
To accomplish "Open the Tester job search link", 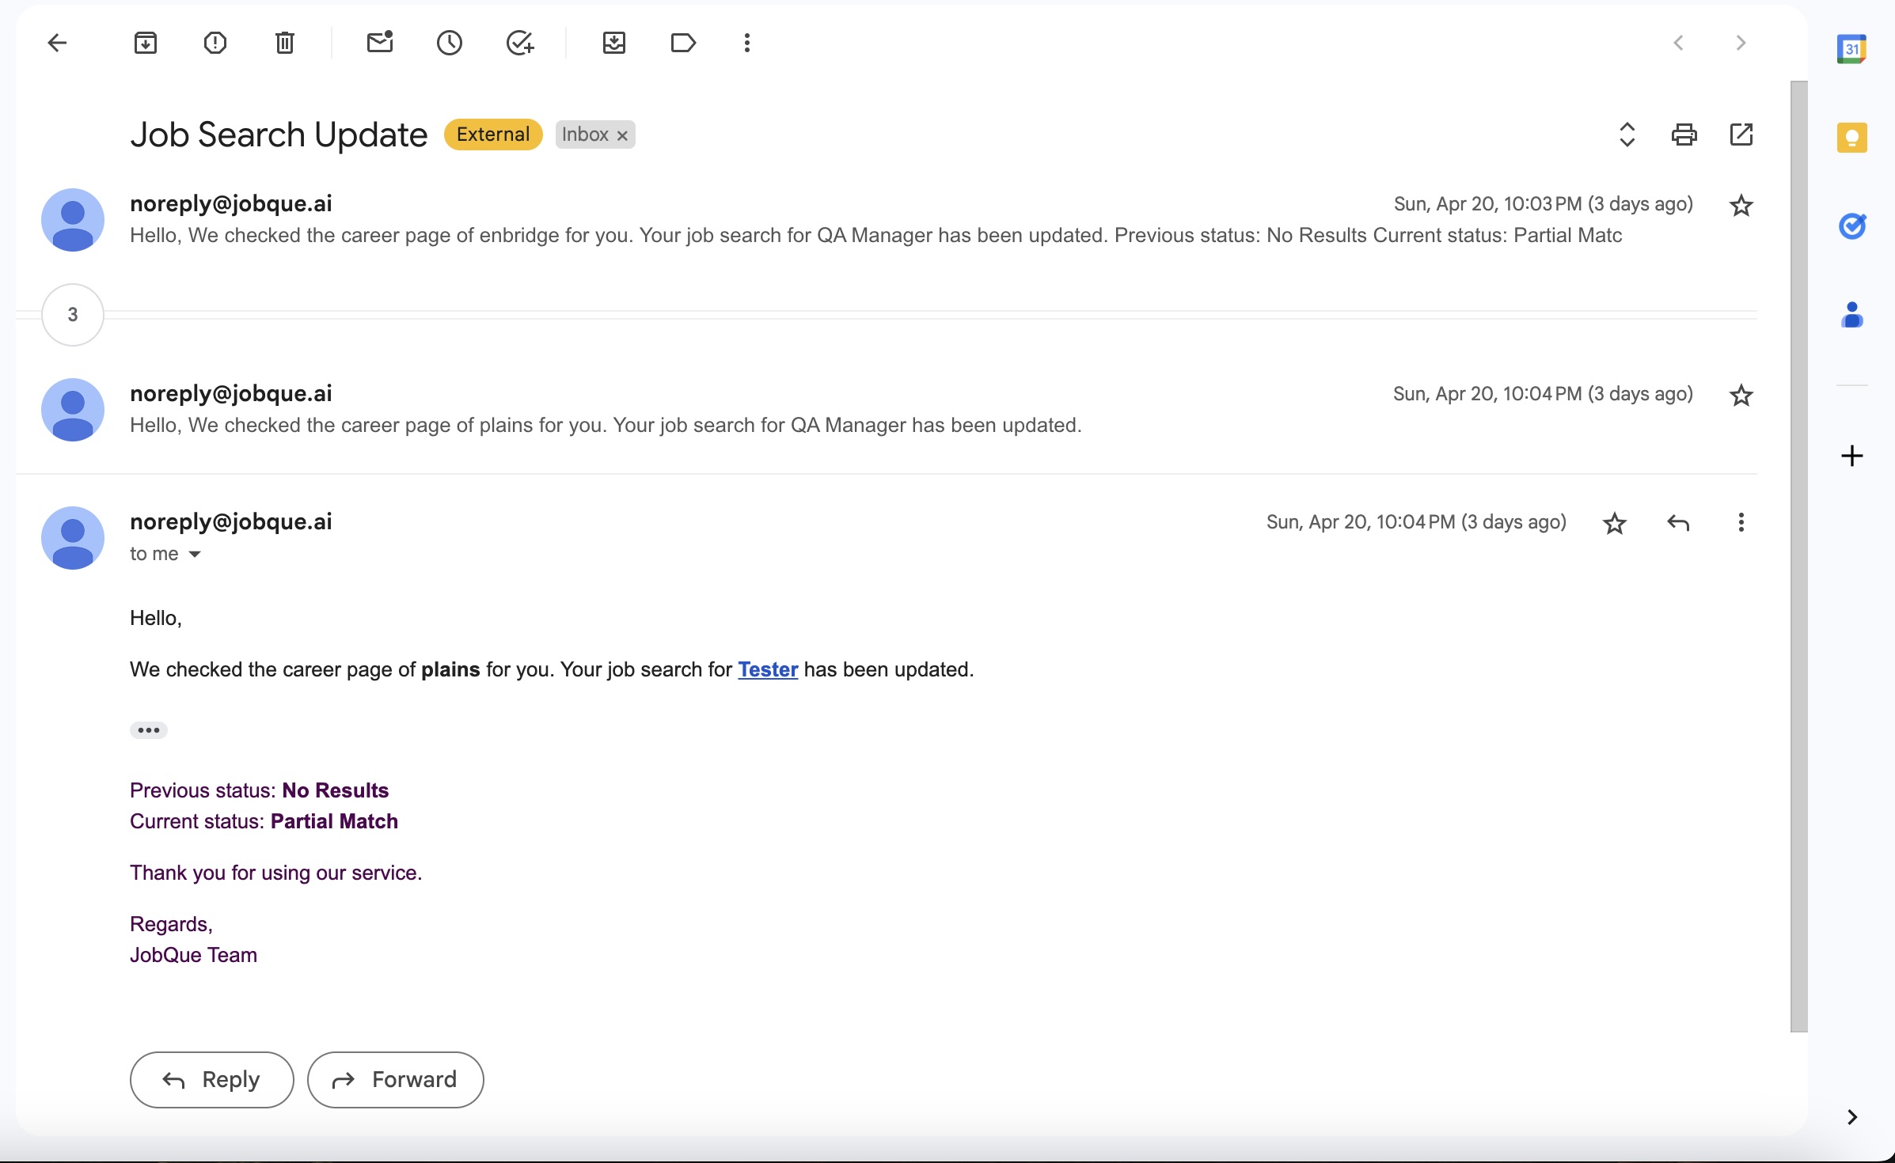I will click(768, 669).
